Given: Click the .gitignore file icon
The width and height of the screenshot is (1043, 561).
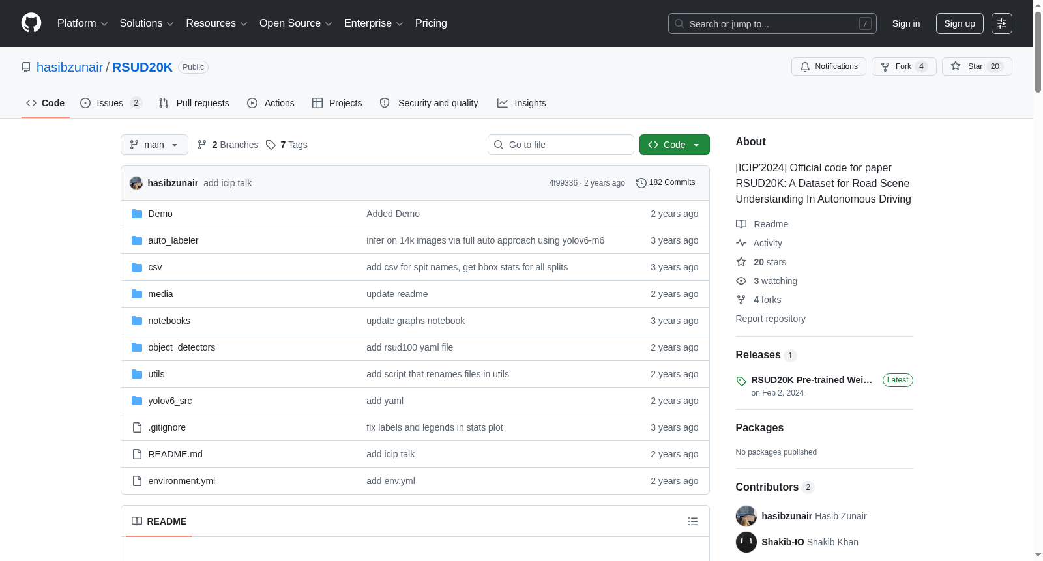Looking at the screenshot, I should [137, 427].
